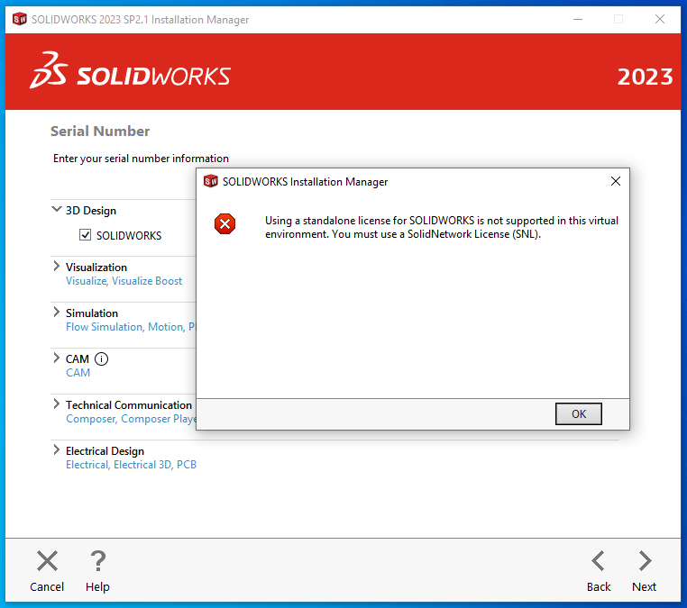Viewport: 687px width, 608px height.
Task: Expand the Electrical Design section
Action: click(x=57, y=450)
